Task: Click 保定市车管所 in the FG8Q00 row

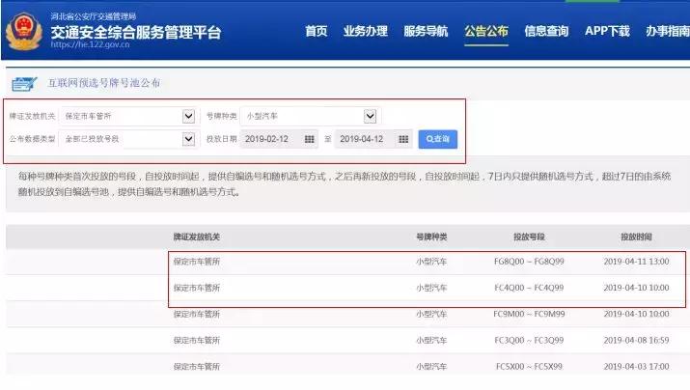Action: click(196, 262)
